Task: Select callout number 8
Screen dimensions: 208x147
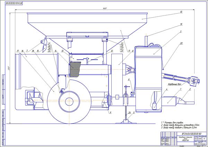Action: tap(133, 51)
